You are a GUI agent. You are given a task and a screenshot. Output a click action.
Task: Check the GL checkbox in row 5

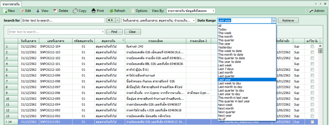(x=312, y=70)
